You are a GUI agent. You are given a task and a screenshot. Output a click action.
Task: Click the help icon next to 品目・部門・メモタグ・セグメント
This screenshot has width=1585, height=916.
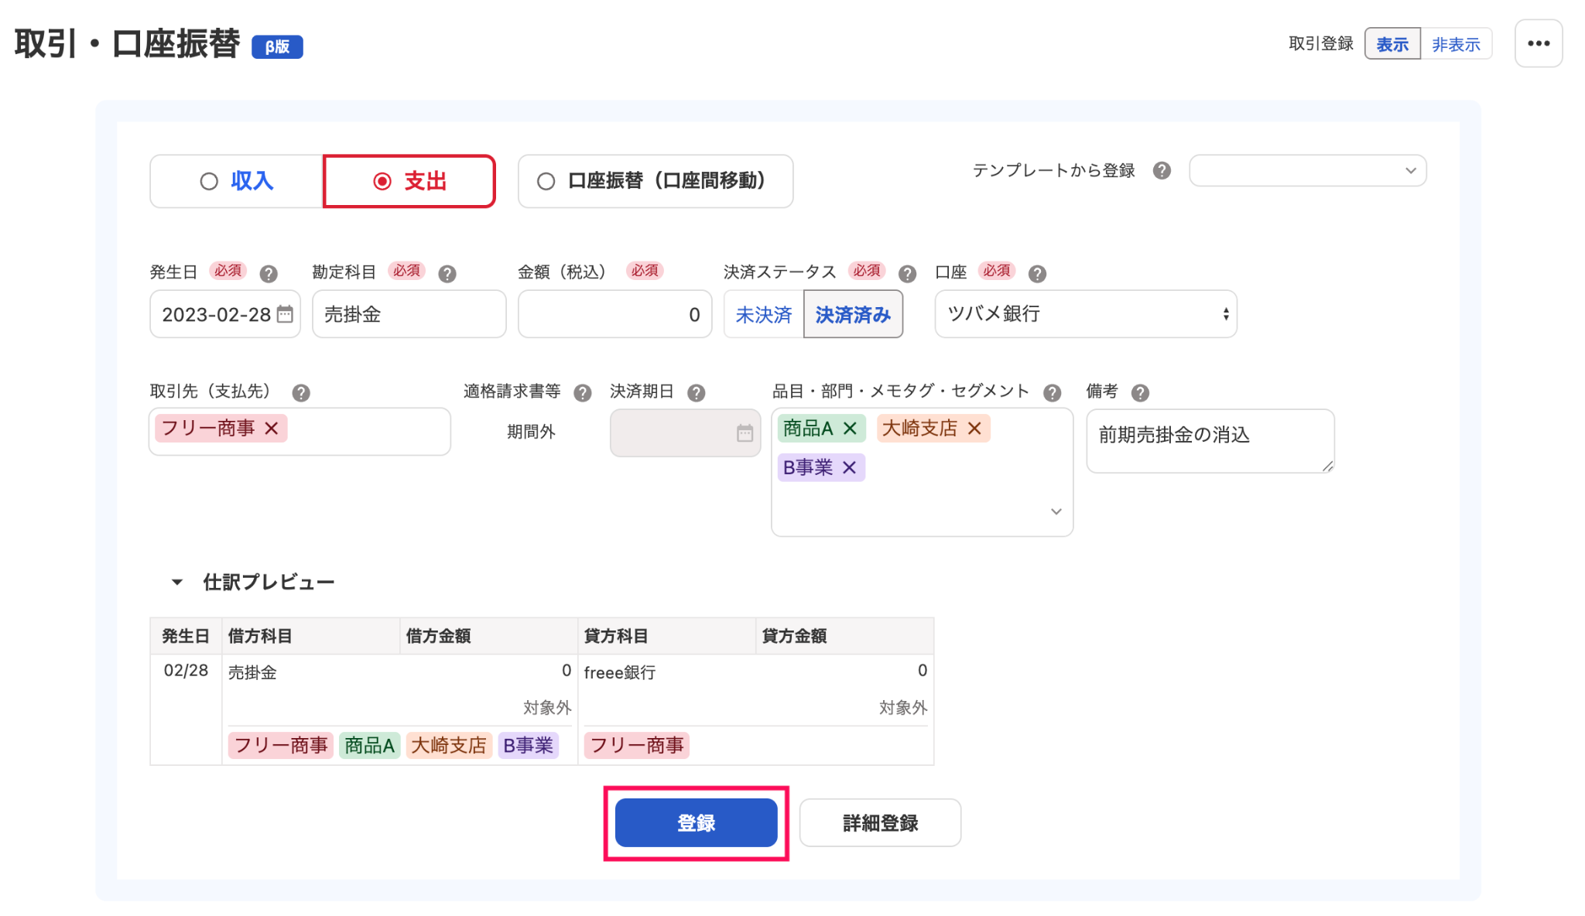click(1052, 393)
